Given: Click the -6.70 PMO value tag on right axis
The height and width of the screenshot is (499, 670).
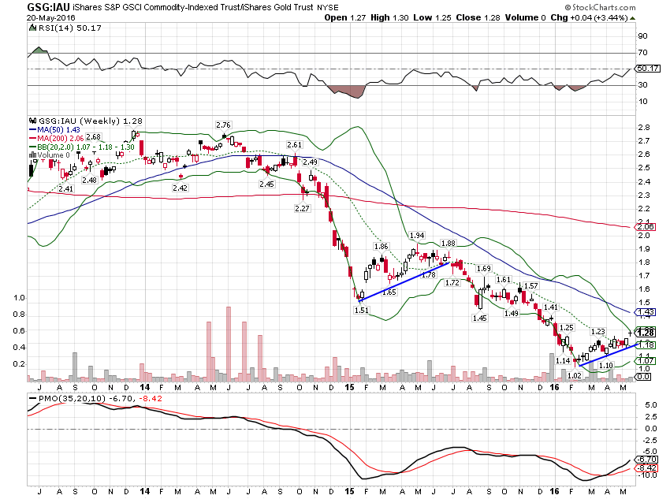Looking at the screenshot, I should pyautogui.click(x=647, y=460).
